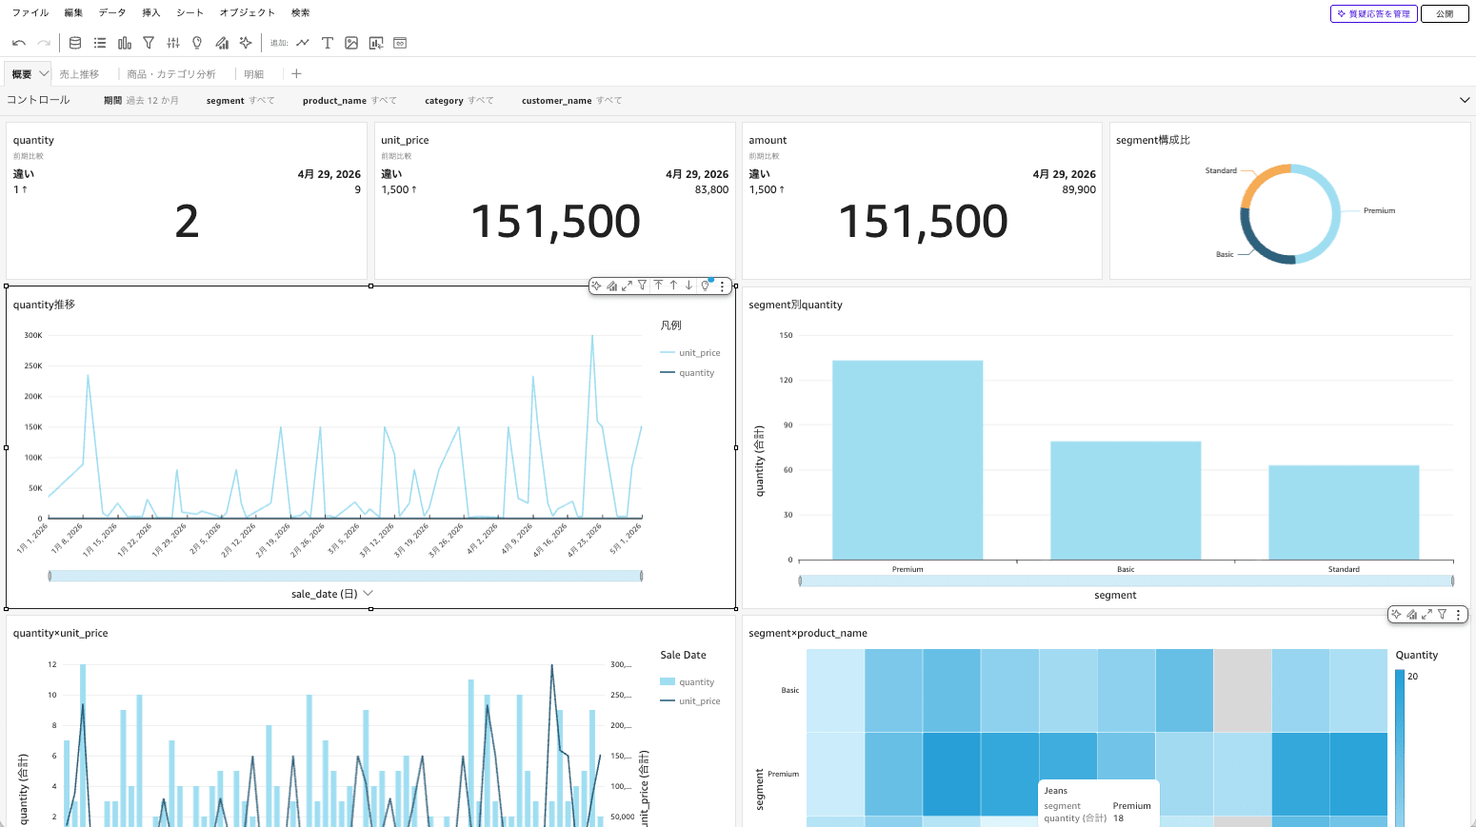
Task: Maximize the quantity推移 visual
Action: tap(628, 286)
